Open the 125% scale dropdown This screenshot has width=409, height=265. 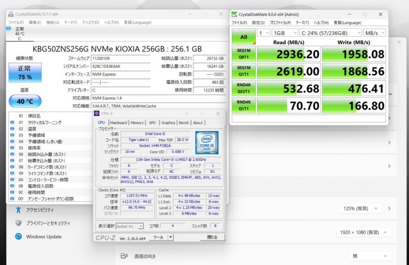361,209
